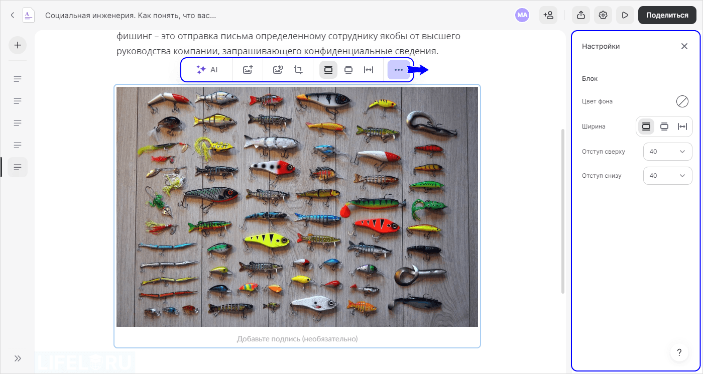Open more image options via the ellipsis icon
The width and height of the screenshot is (703, 374).
398,70
